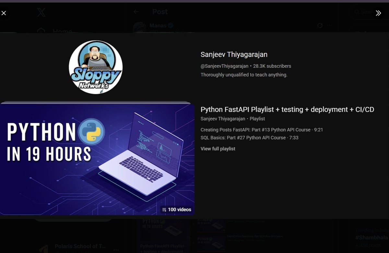Close the image viewer overlay
This screenshot has height=253, width=389.
(x=4, y=13)
